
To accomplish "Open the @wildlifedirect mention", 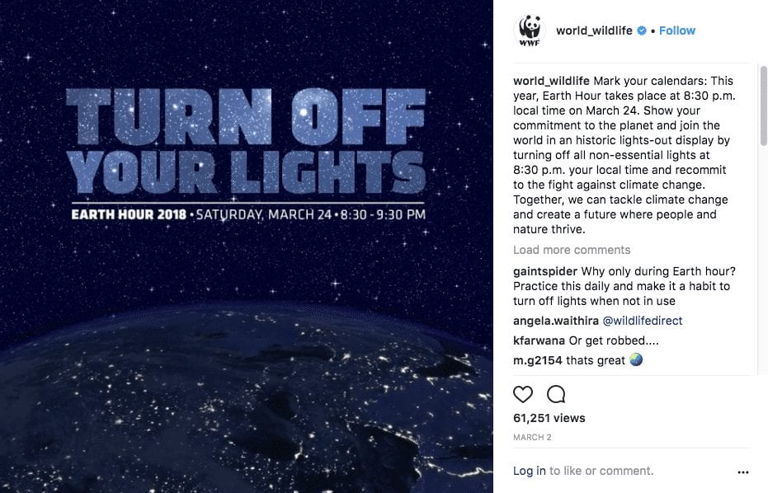I will [x=642, y=321].
